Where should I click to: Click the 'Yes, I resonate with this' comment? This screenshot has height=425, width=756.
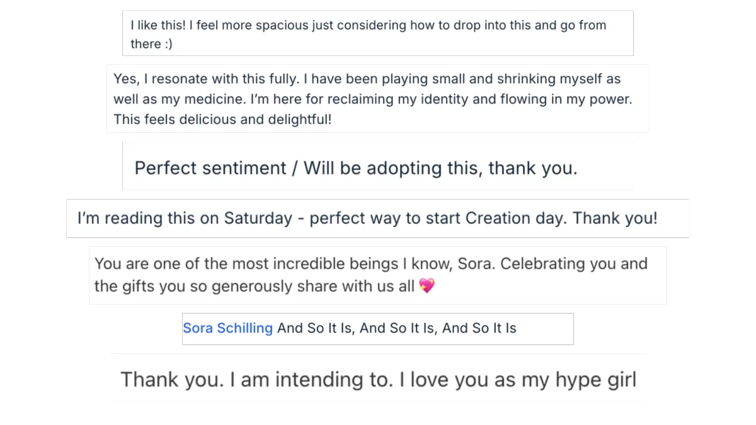coord(378,99)
